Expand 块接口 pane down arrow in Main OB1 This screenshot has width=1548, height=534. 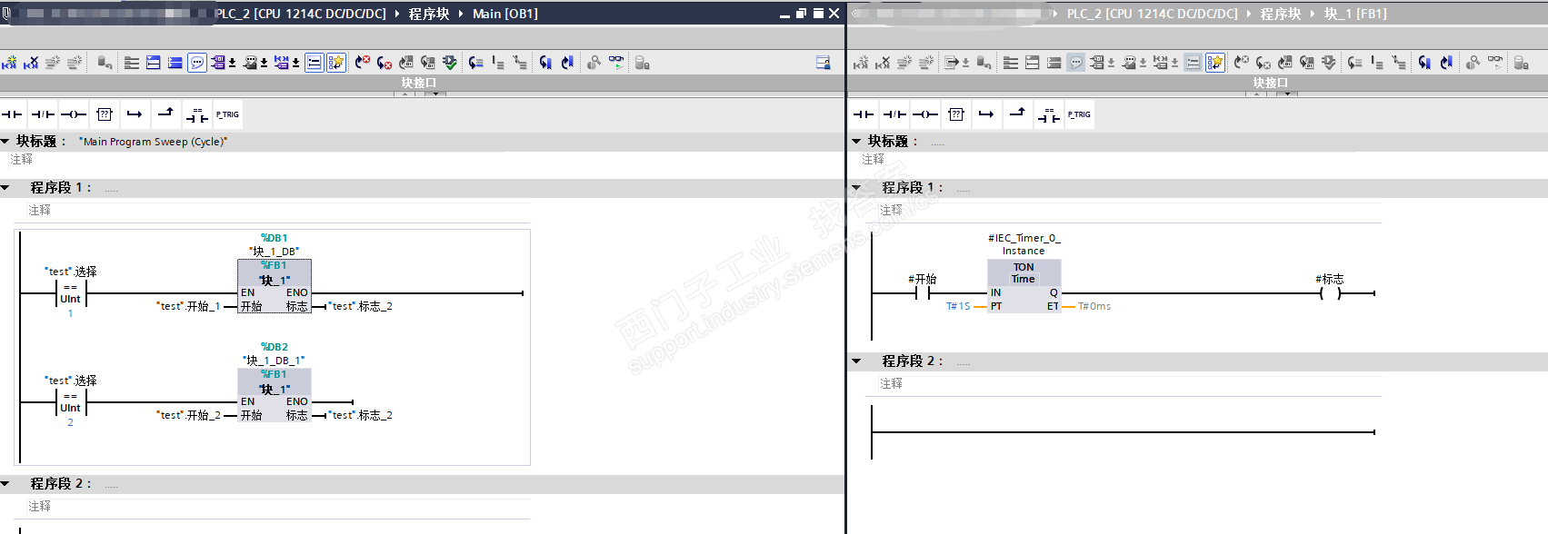[x=434, y=94]
